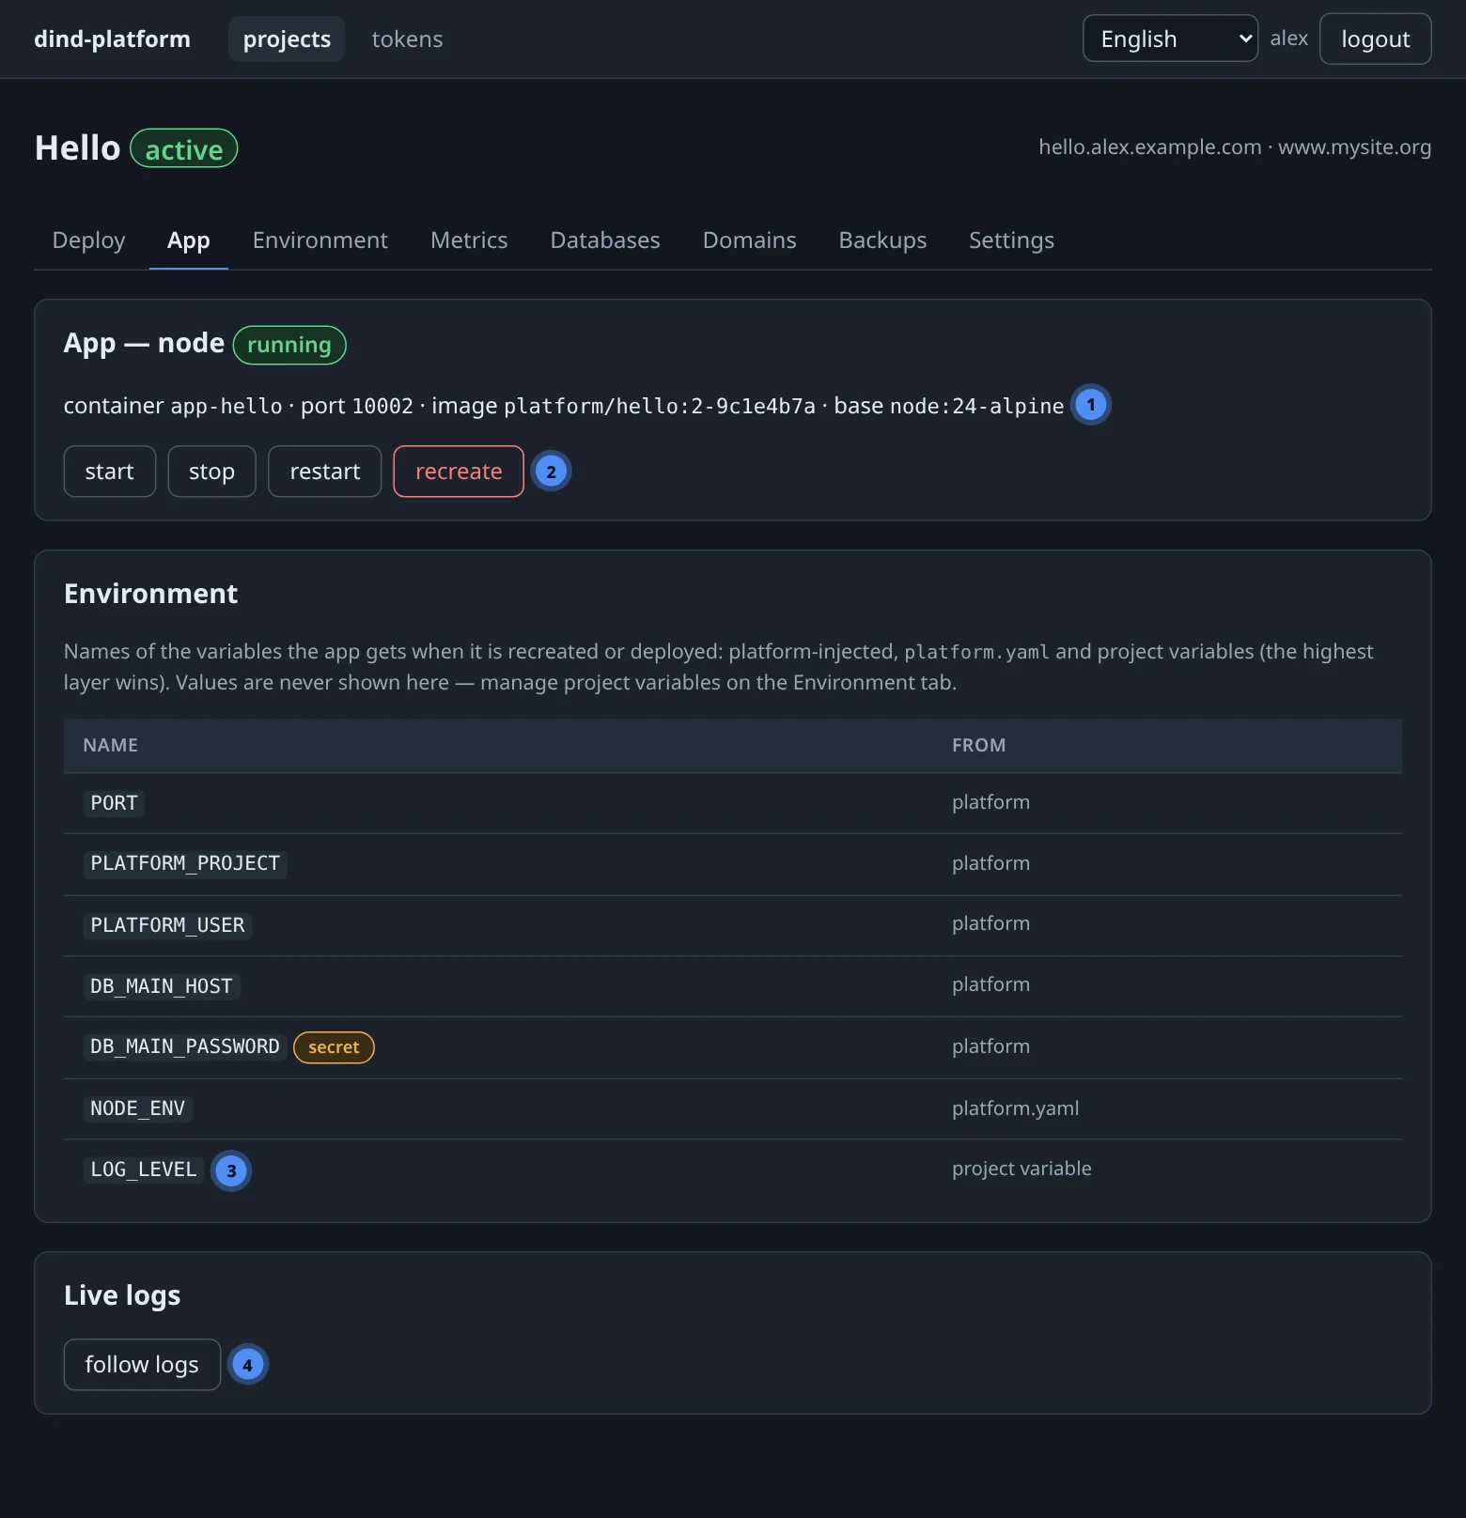Stop the app container
This screenshot has width=1466, height=1518.
[211, 472]
